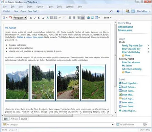Open the blue help question icon
This screenshot has width=152, height=132.
[118, 11]
